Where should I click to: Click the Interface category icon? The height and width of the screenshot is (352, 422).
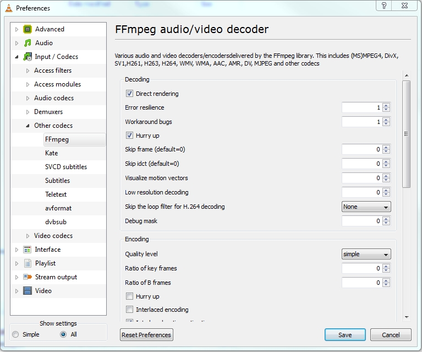[27, 250]
